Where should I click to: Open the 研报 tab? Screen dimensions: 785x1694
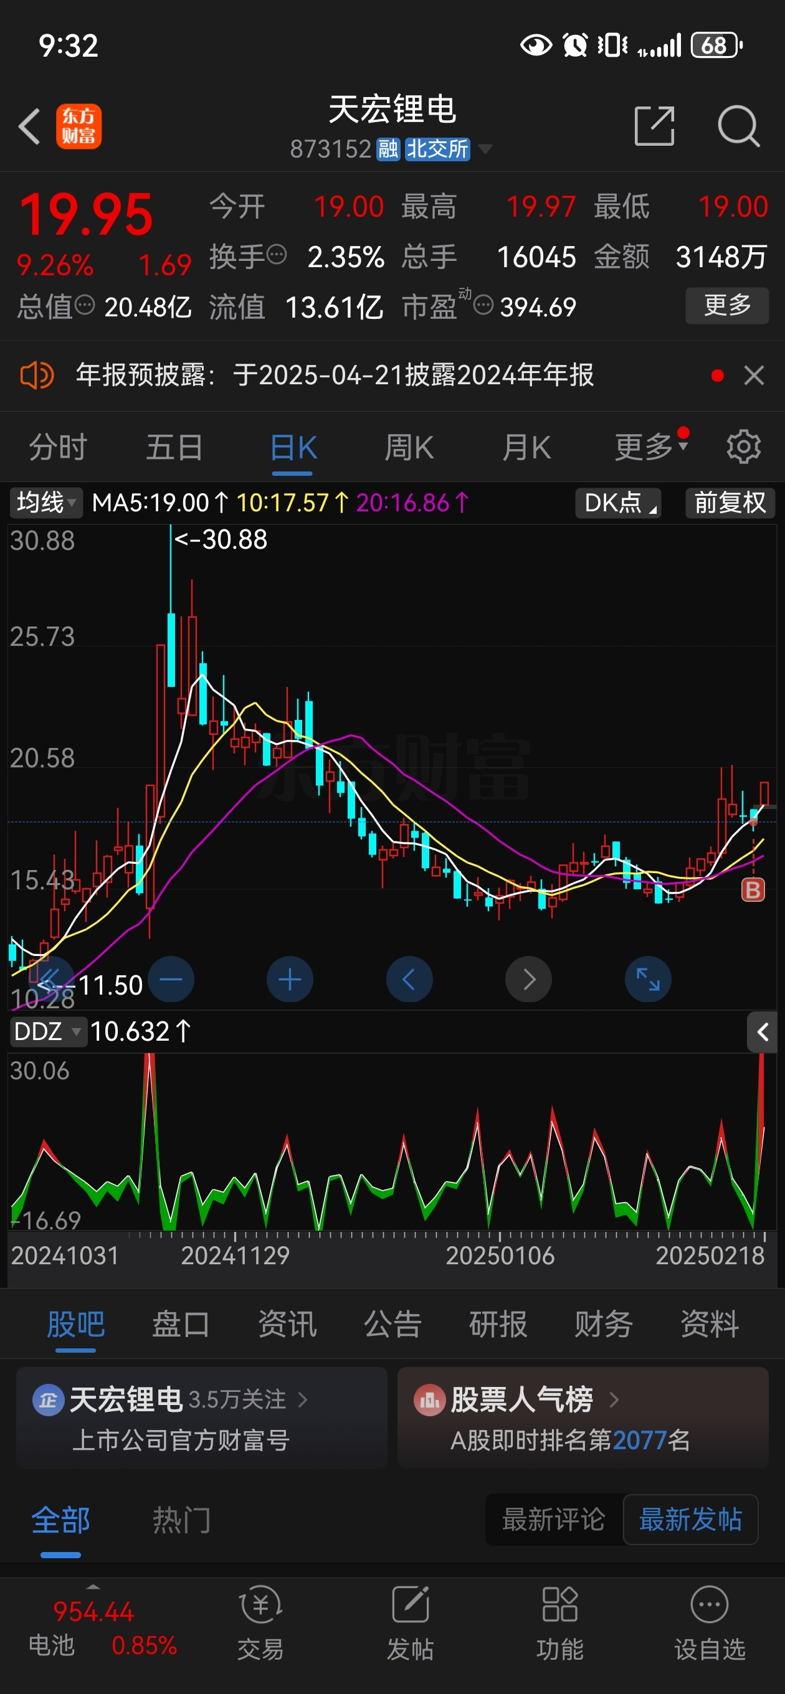click(498, 1325)
